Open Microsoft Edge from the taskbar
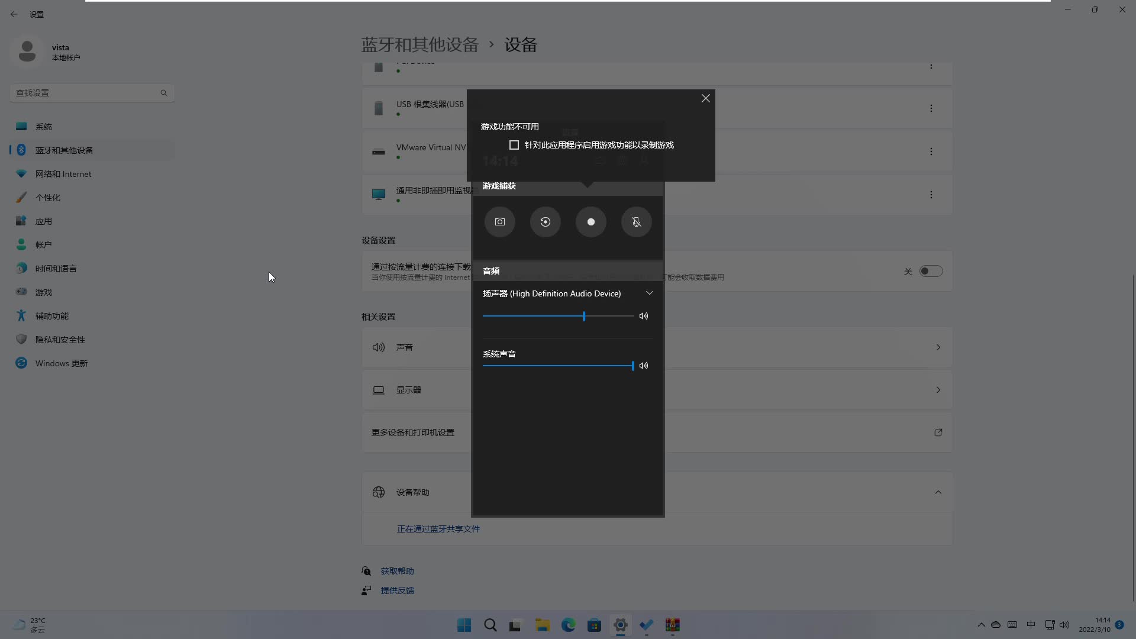 pos(568,625)
